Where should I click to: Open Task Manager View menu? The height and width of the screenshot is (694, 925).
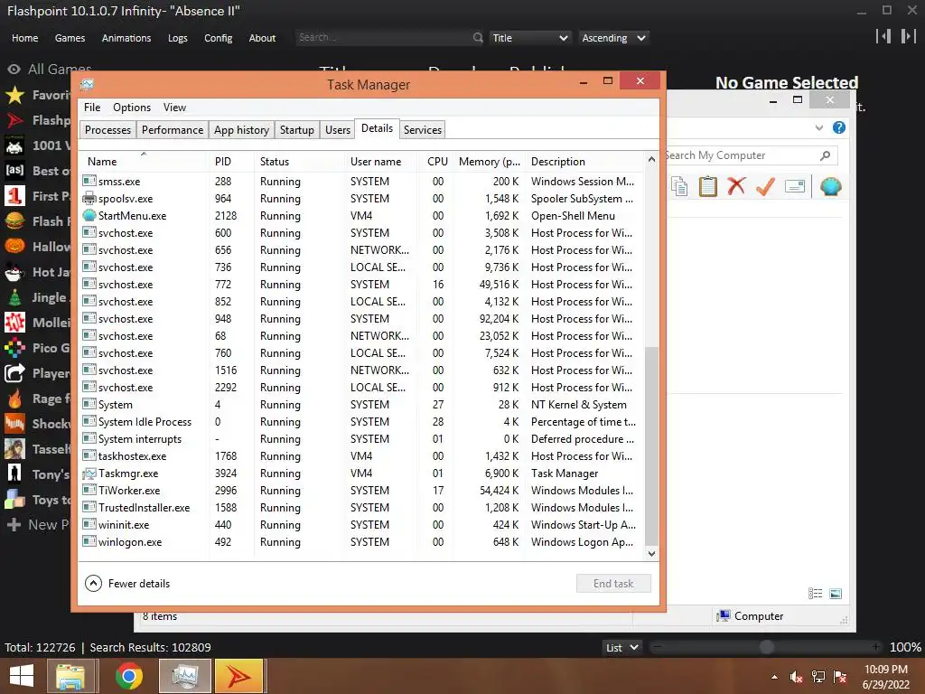click(174, 108)
